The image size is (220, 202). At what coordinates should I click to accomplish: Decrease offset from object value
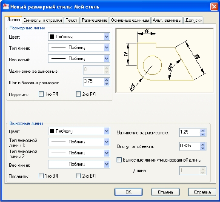coord(203,148)
